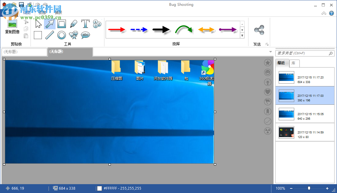This screenshot has width=337, height=193.
Task: Select the second active (无标题) document tab
Action: click(x=70, y=52)
